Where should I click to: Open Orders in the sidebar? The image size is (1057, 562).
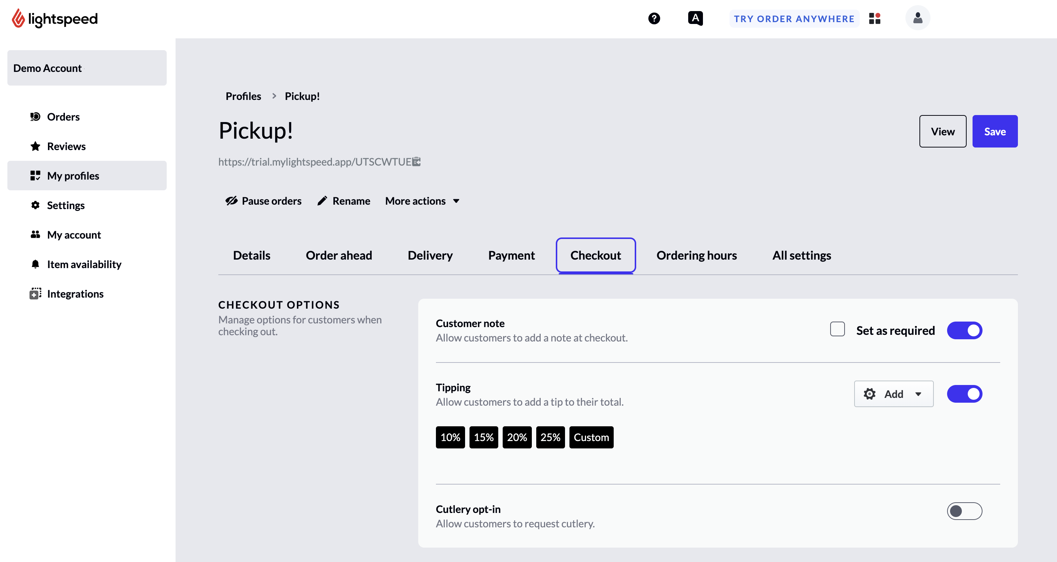pyautogui.click(x=87, y=117)
